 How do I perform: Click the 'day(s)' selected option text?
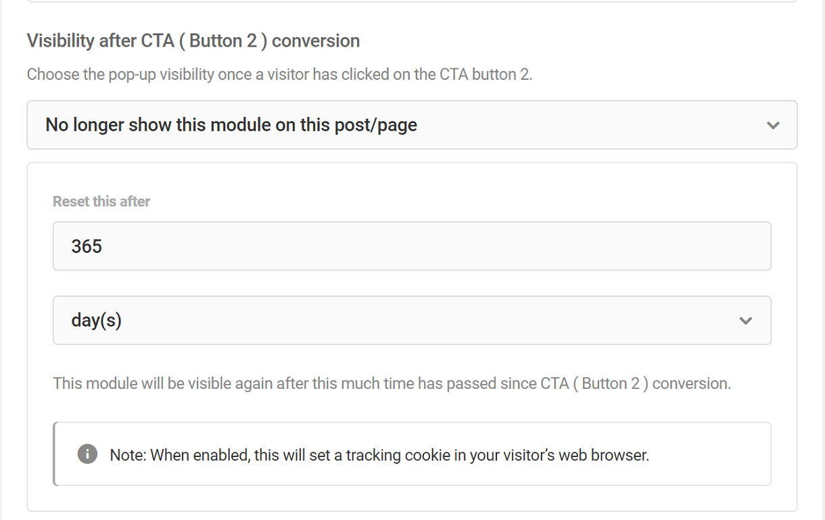click(x=96, y=321)
